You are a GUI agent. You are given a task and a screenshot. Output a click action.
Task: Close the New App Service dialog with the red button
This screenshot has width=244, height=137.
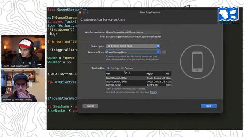click(80, 13)
